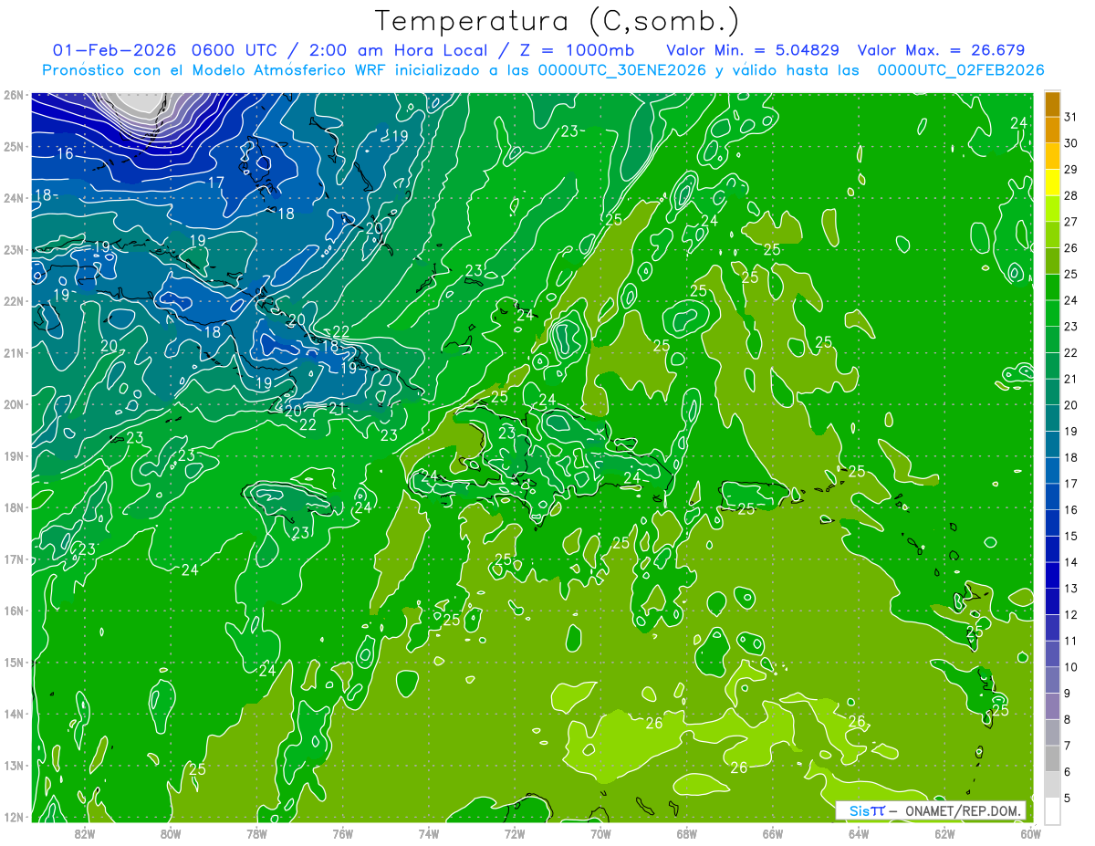Click the latitude label '23N'
The width and height of the screenshot is (1095, 846).
13,249
